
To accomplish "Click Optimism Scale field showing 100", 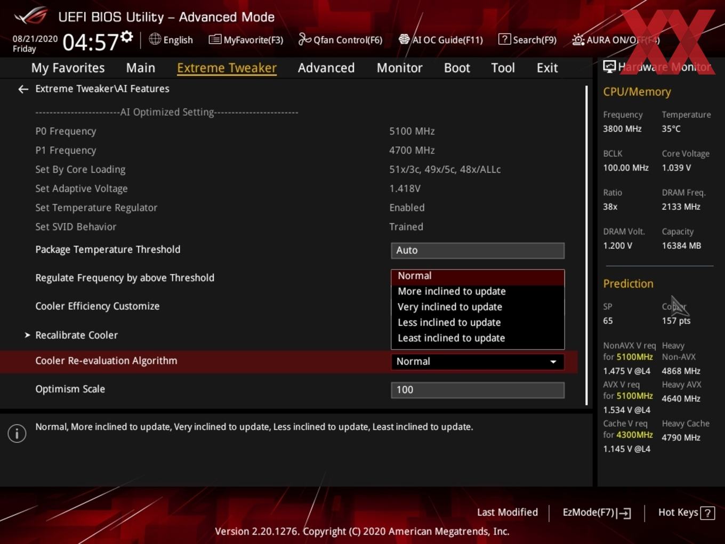I will 478,390.
